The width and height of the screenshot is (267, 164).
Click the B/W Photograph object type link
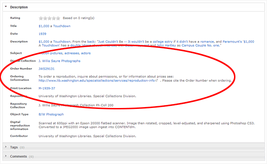coord(51,114)
